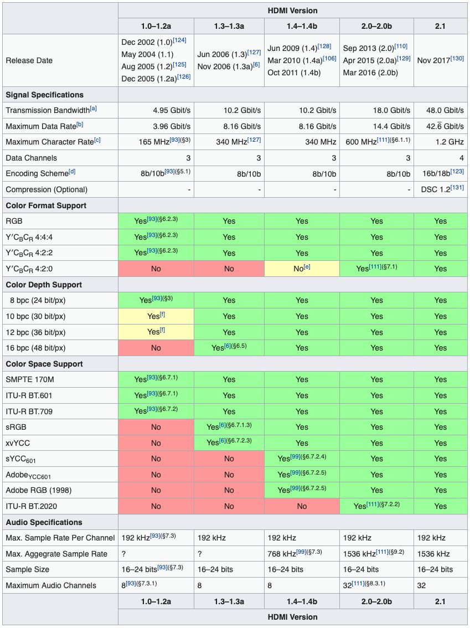Click footnote c on Maximum Character Rate
470x628 pixels.
click(97, 140)
